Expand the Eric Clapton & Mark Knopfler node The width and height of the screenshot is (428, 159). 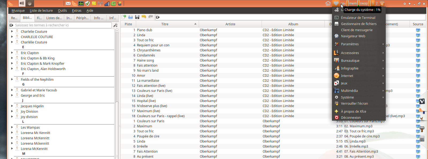(x=12, y=63)
